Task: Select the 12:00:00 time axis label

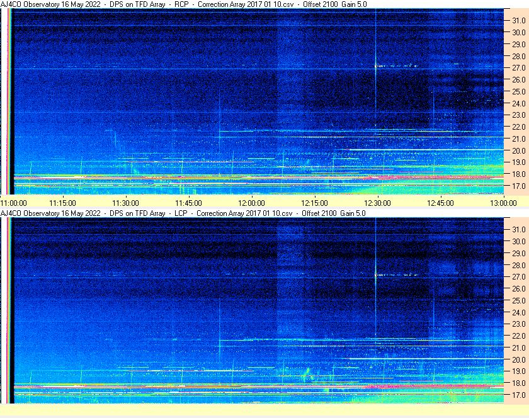Action: tap(251, 203)
